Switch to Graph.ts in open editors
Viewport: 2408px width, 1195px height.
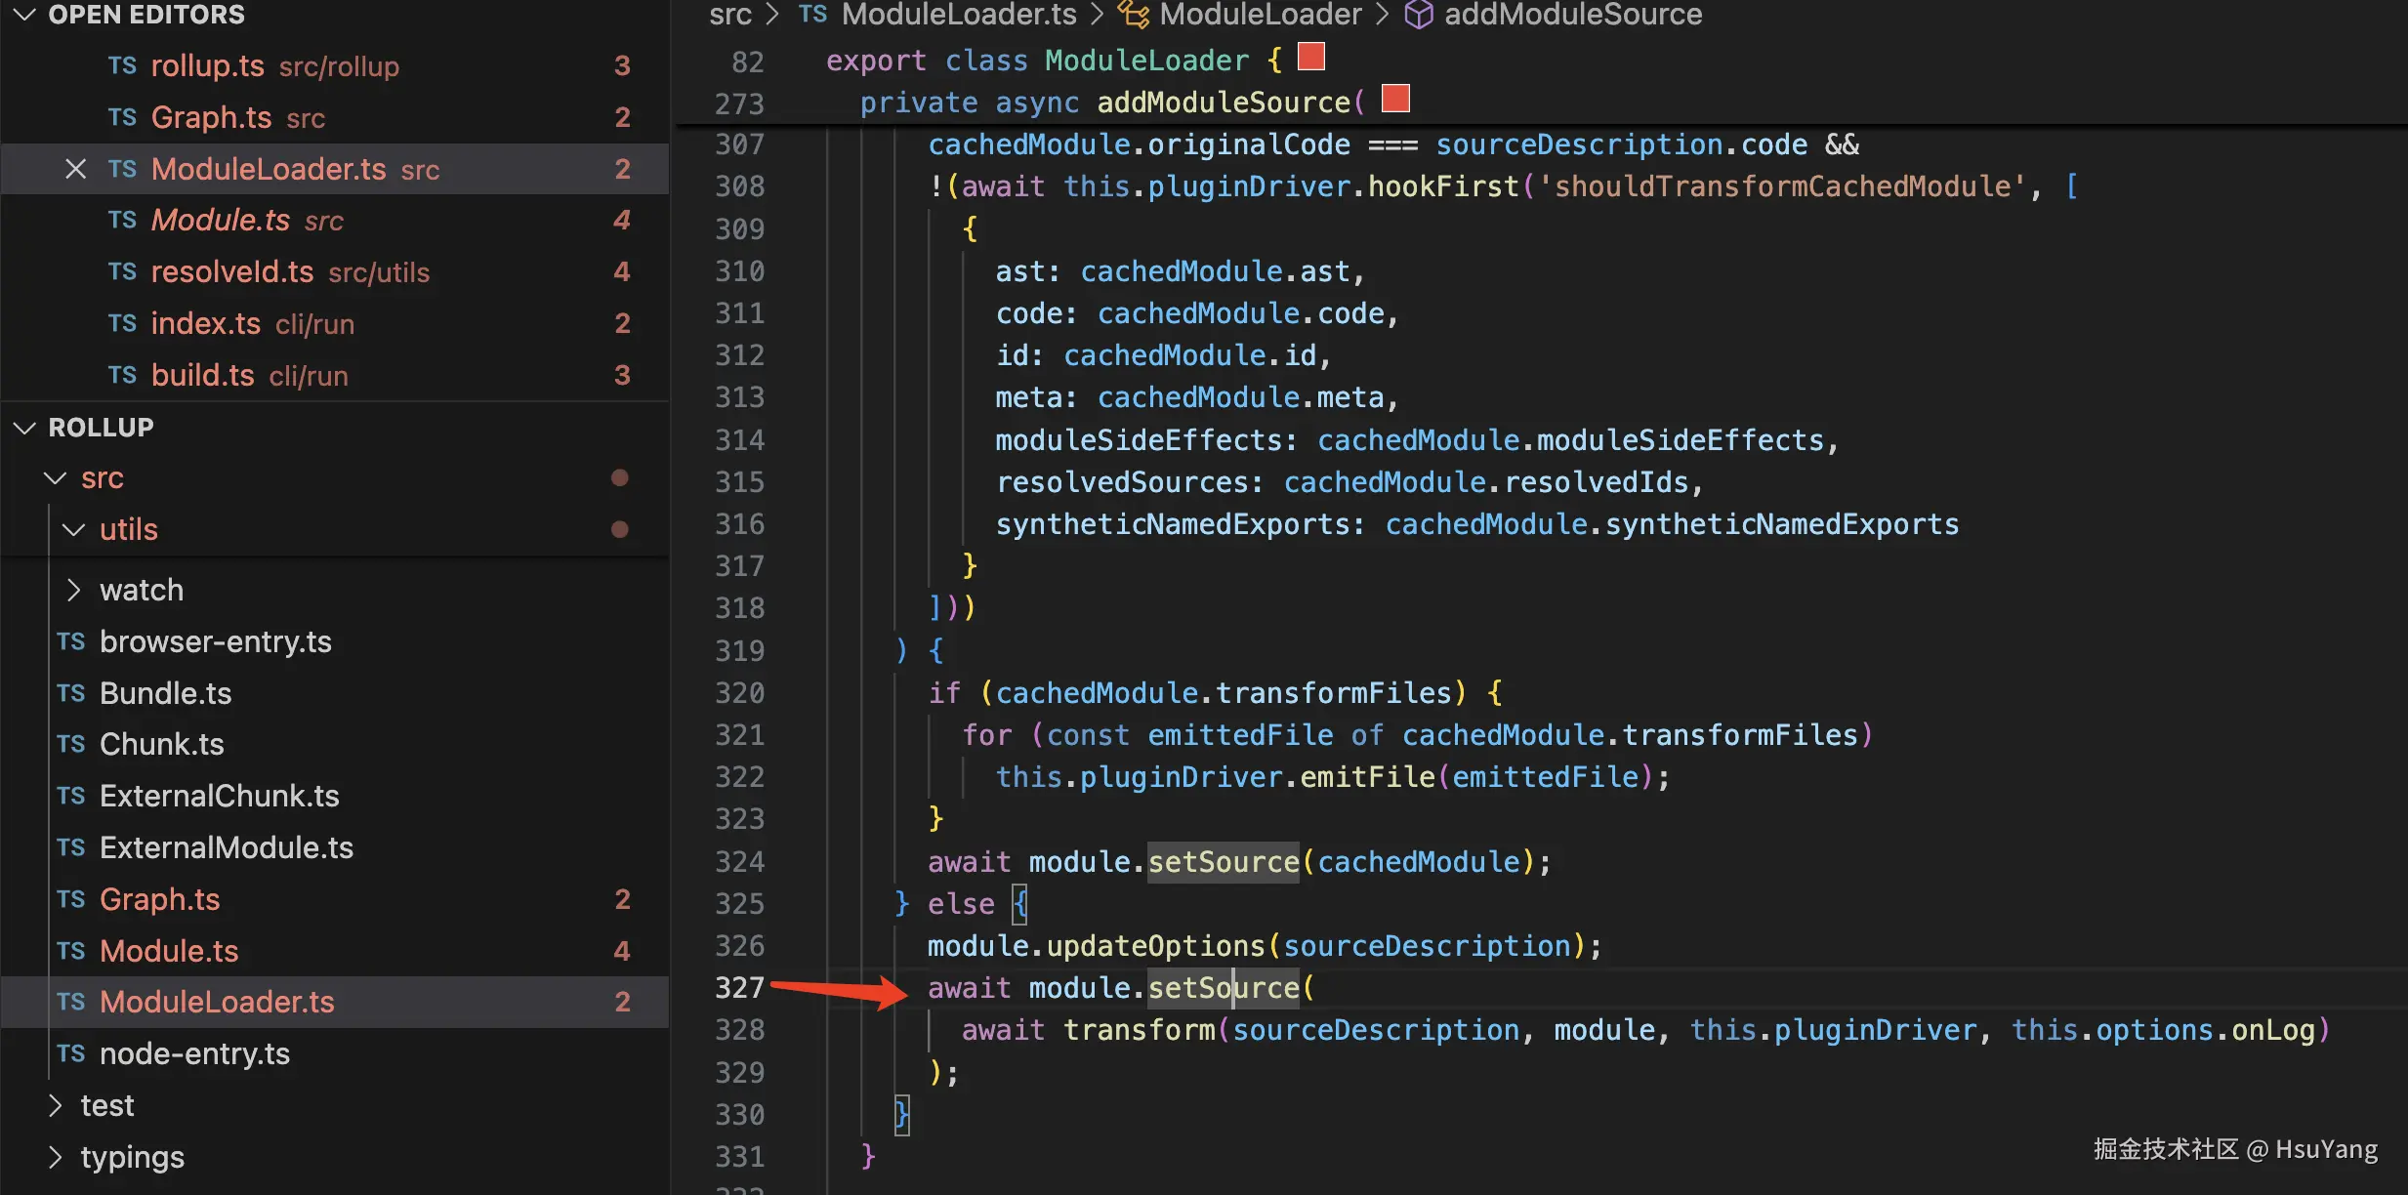211,117
